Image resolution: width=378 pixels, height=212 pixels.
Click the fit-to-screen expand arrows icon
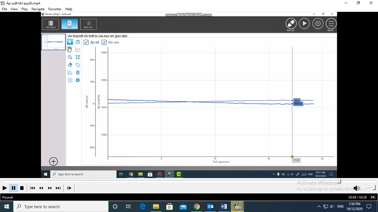coord(78,57)
